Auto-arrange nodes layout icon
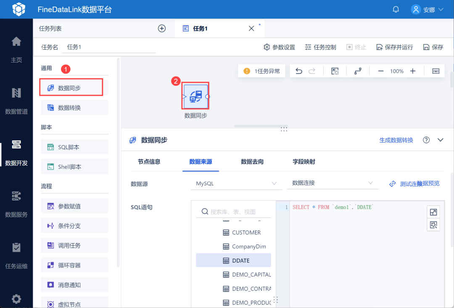Viewport: 454px width, 308px height. click(x=358, y=71)
